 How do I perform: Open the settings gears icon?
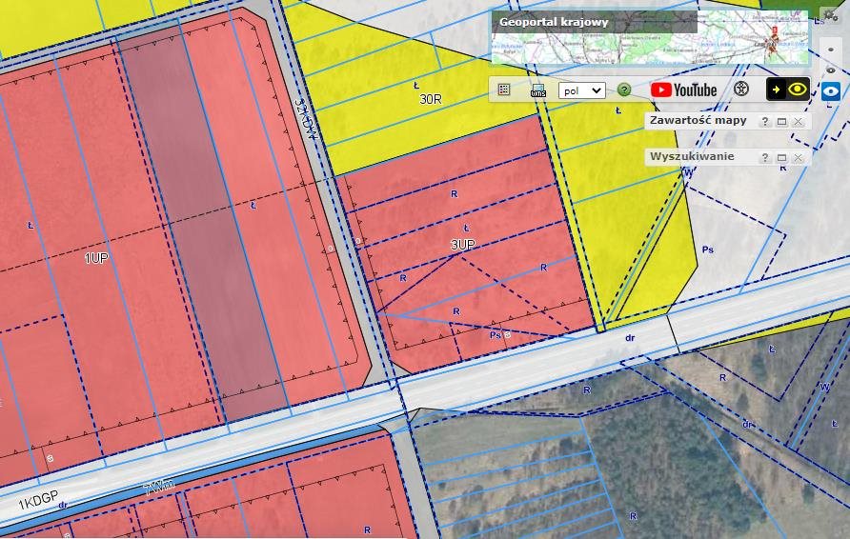point(830,14)
